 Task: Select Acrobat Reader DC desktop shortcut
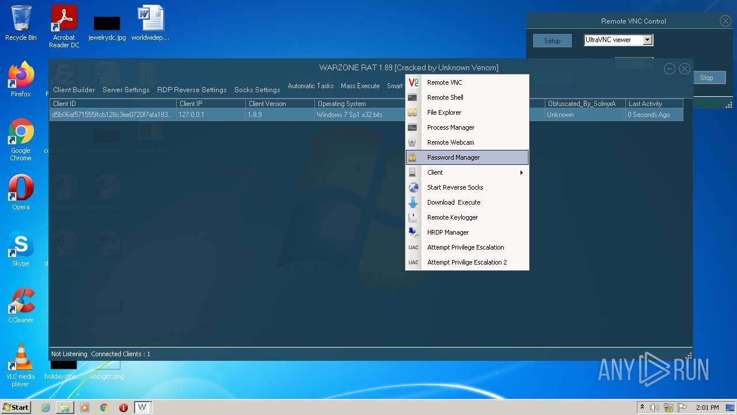[64, 27]
